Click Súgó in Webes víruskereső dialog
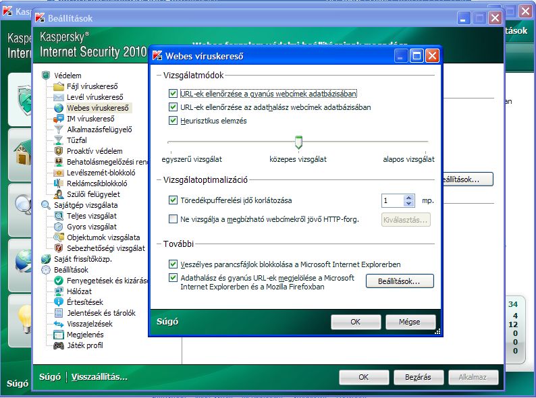The width and height of the screenshot is (536, 398). 167,322
